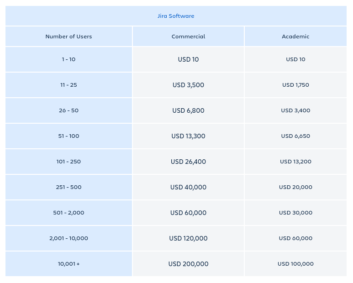The width and height of the screenshot is (353, 283).
Task: Click the 26 - 50 users row label
Action: pos(68,110)
